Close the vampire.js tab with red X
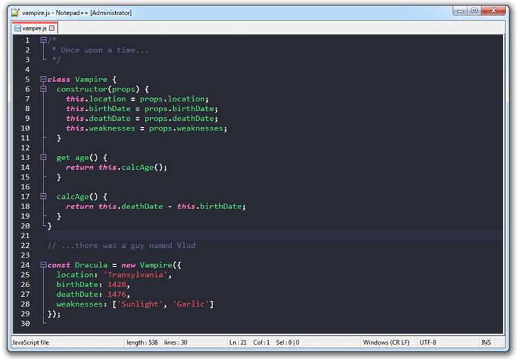This screenshot has height=359, width=517. tap(52, 28)
